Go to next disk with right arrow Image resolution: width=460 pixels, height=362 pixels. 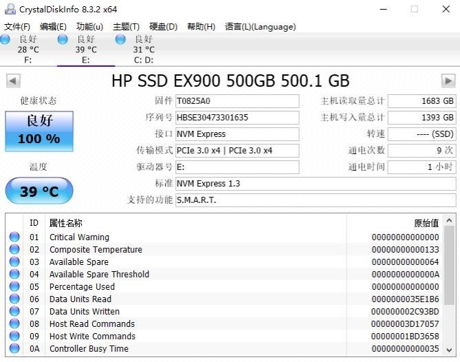(x=448, y=81)
